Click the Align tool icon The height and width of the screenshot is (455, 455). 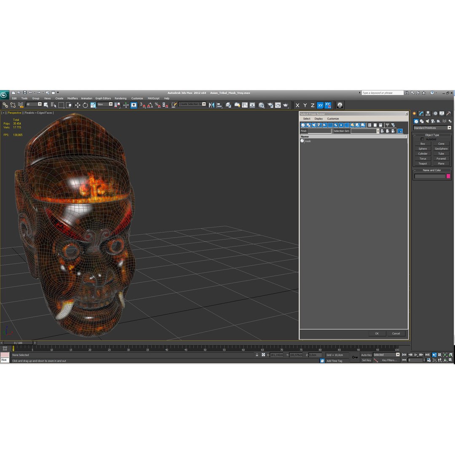219,105
